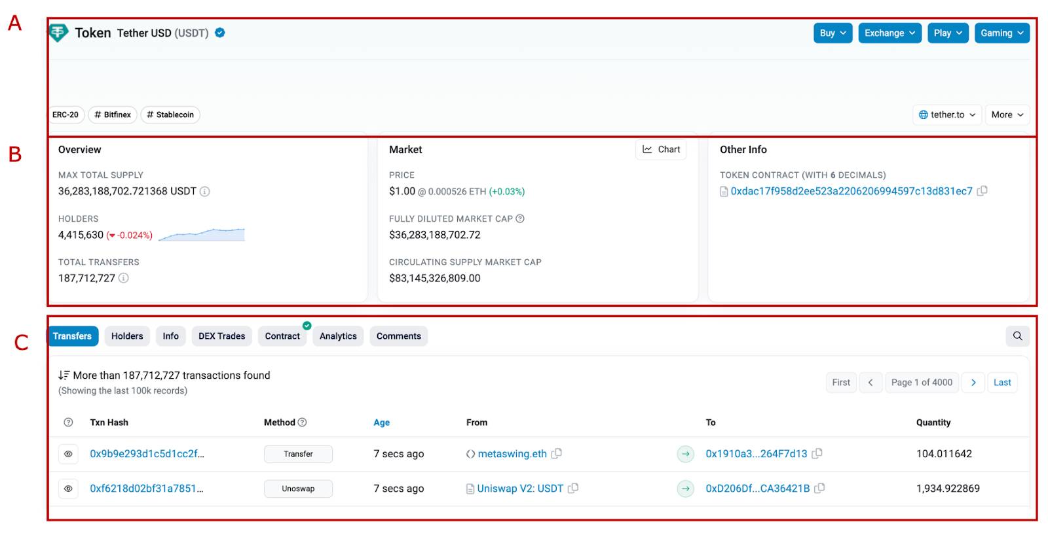This screenshot has height=539, width=1048.
Task: Toggle eye preview for 0x9b9e293d1c5d1cc2f transaction
Action: pos(68,454)
